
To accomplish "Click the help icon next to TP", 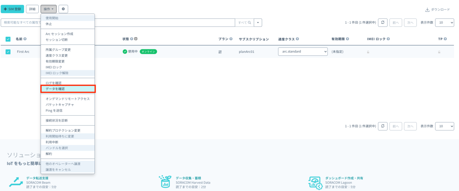I will [x=446, y=39].
